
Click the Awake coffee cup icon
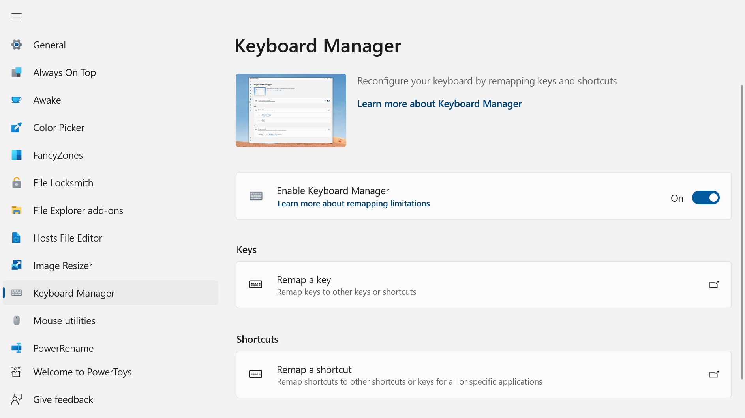click(x=16, y=100)
